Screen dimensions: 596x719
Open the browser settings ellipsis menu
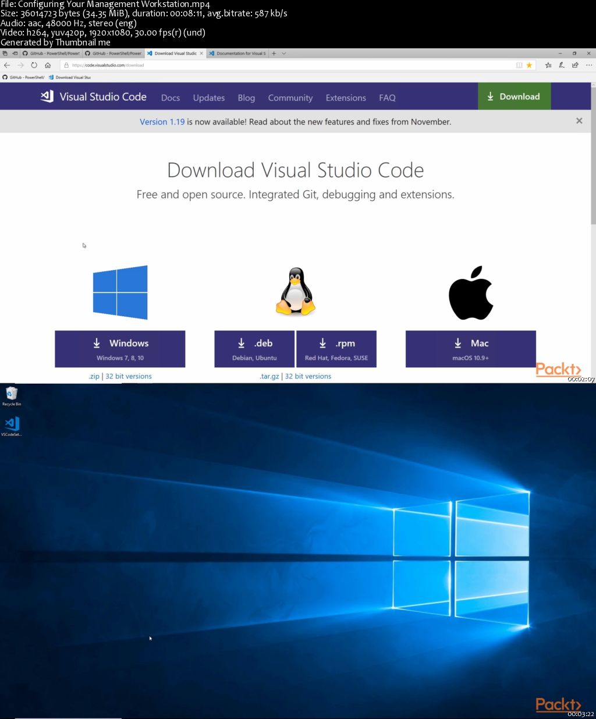588,65
